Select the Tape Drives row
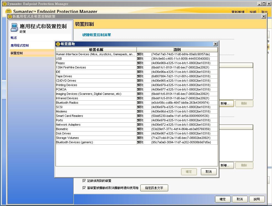 (137, 76)
